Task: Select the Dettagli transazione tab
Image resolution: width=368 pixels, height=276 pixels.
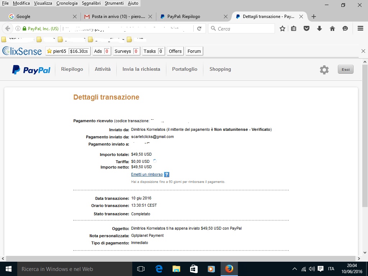Action: [x=269, y=17]
